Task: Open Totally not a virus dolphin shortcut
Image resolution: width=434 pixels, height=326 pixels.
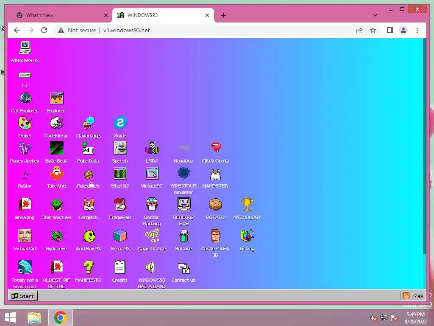Action: pyautogui.click(x=25, y=267)
